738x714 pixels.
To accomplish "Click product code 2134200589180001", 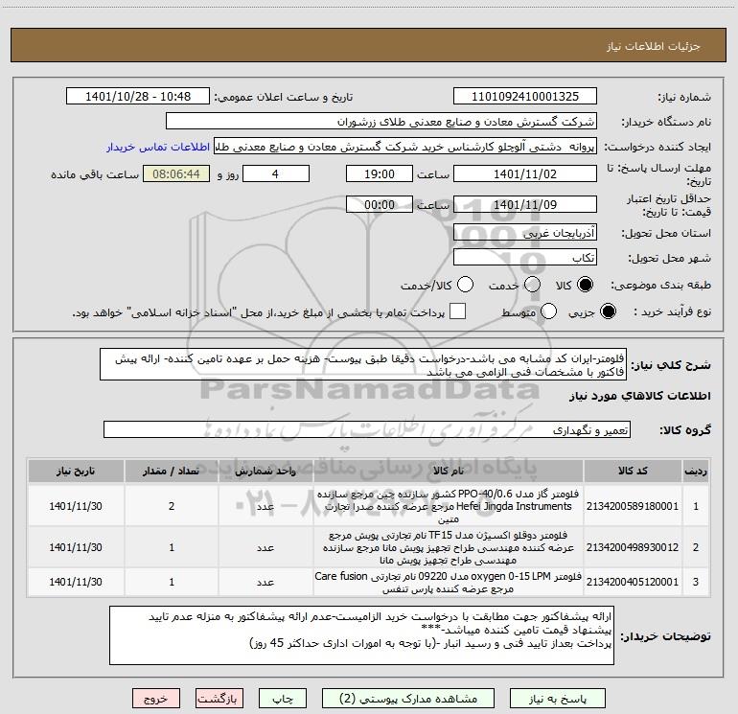I will (x=633, y=506).
